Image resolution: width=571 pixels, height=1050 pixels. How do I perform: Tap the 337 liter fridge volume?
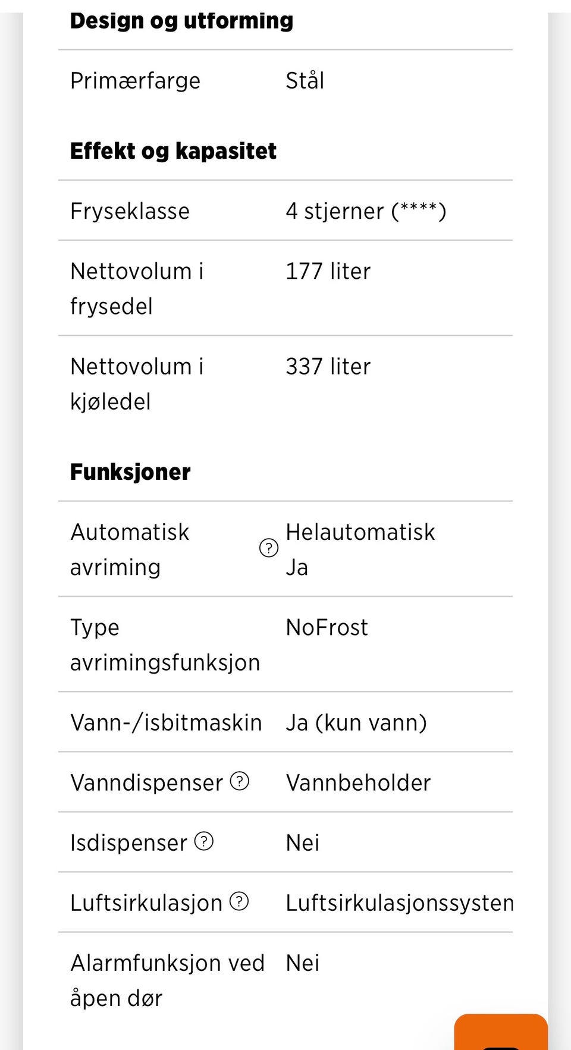point(328,366)
